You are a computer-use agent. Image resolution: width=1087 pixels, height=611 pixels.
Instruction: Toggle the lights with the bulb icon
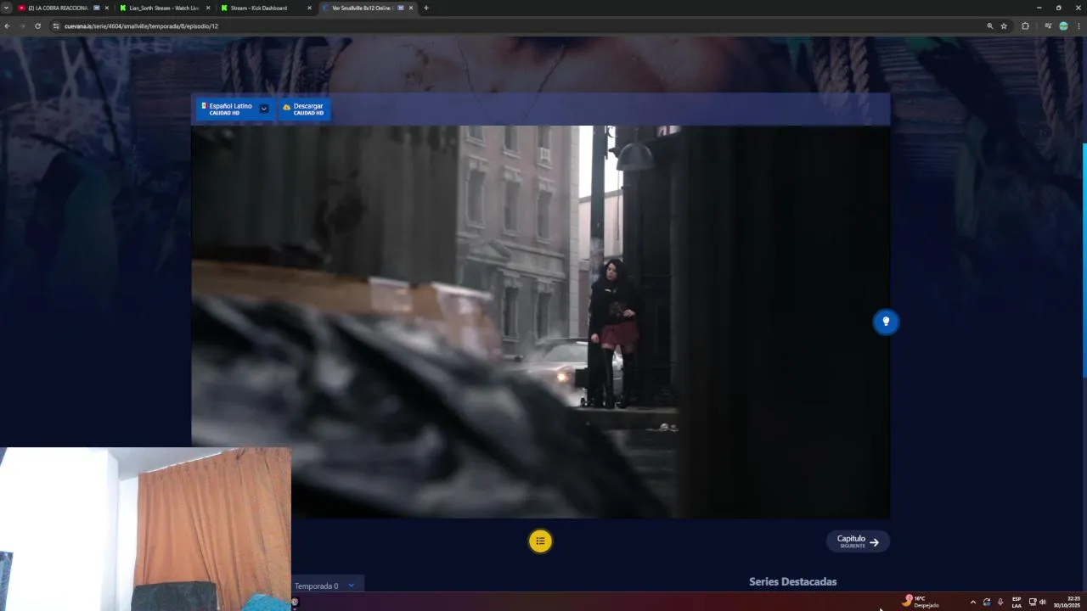click(886, 322)
